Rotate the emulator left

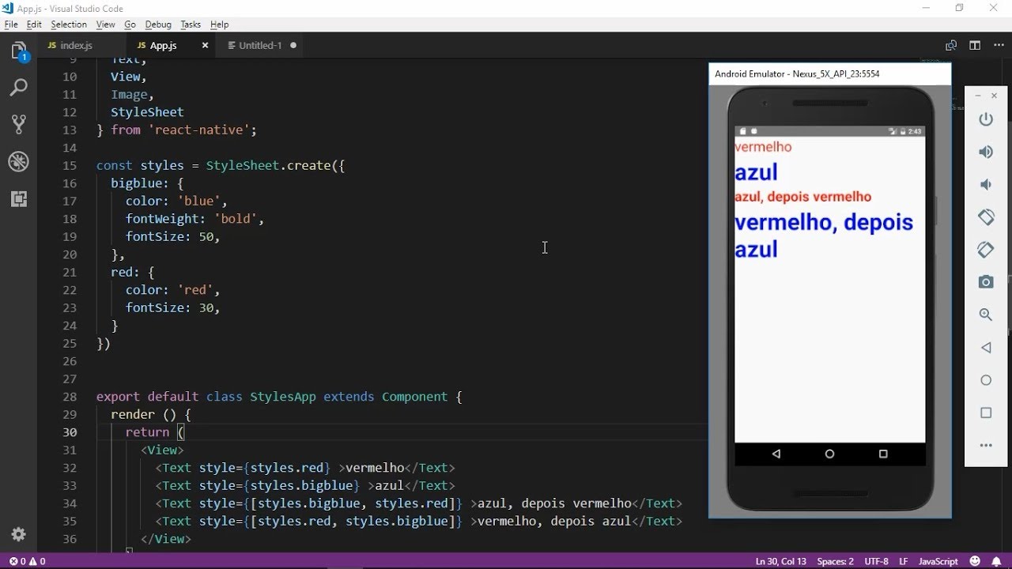[986, 217]
